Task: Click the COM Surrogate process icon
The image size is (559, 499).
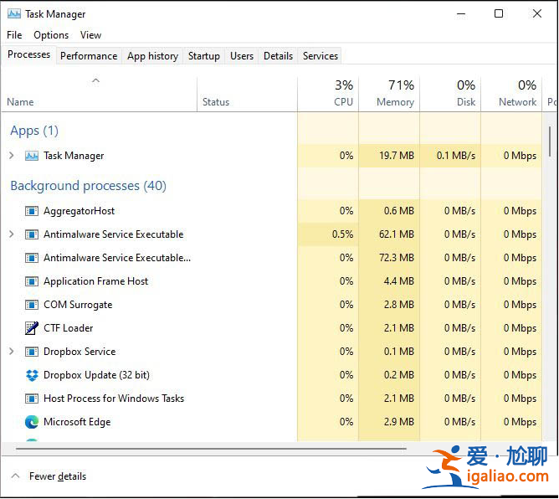Action: (32, 305)
